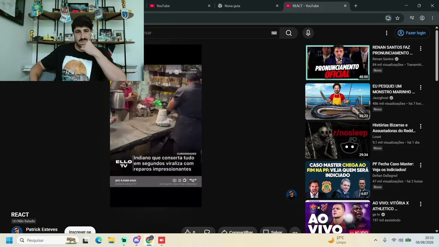Open more options for the ge tv live video

pyautogui.click(x=420, y=204)
